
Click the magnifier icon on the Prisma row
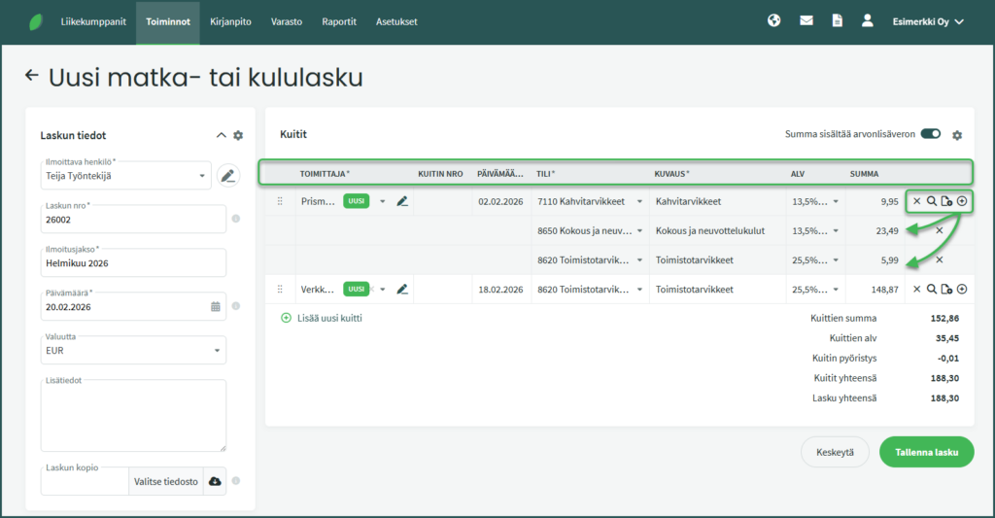(931, 201)
